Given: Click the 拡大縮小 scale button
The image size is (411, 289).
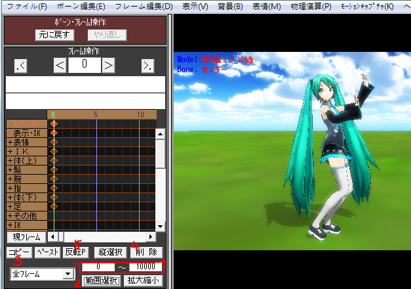Looking at the screenshot, I should pyautogui.click(x=143, y=281).
